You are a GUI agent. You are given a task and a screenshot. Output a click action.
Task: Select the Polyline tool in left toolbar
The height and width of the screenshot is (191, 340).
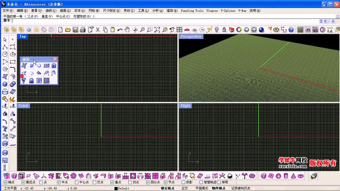tap(5, 47)
